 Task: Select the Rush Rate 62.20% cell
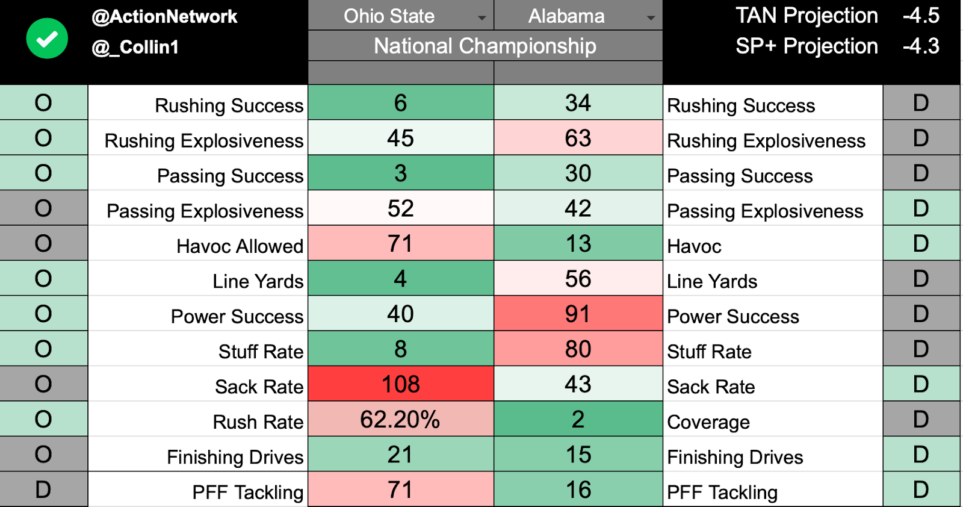coord(401,419)
